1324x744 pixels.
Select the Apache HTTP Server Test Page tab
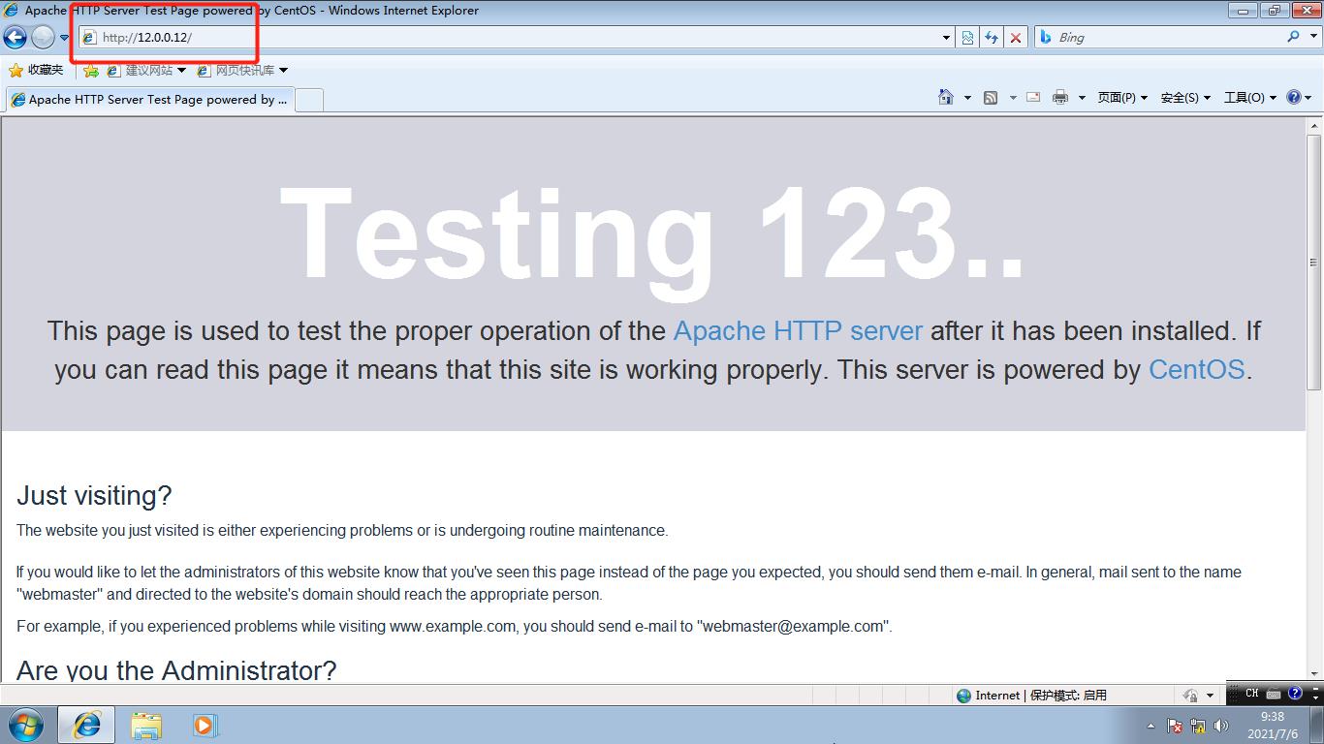click(x=148, y=99)
